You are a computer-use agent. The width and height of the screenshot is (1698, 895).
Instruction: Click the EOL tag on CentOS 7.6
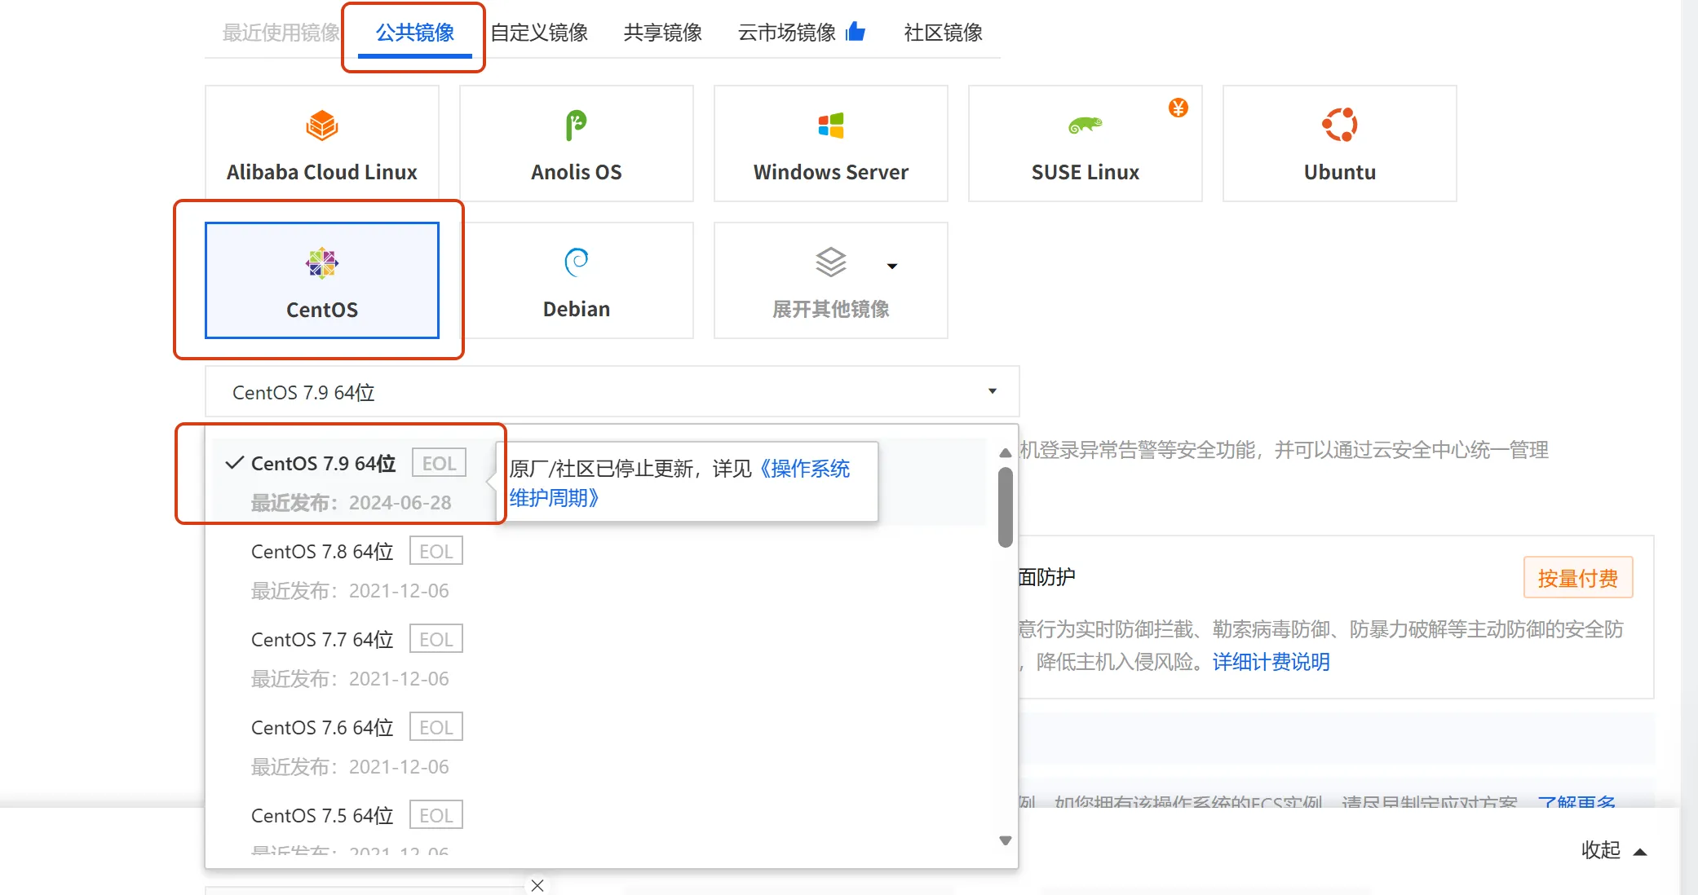point(436,727)
